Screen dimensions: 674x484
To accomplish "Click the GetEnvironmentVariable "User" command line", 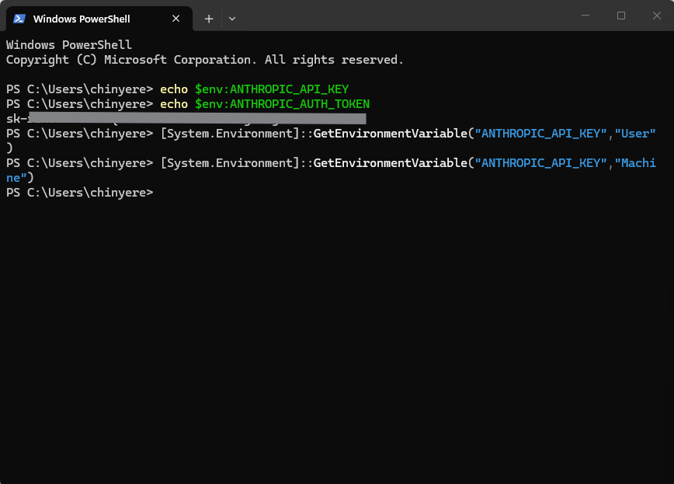I will 331,134.
